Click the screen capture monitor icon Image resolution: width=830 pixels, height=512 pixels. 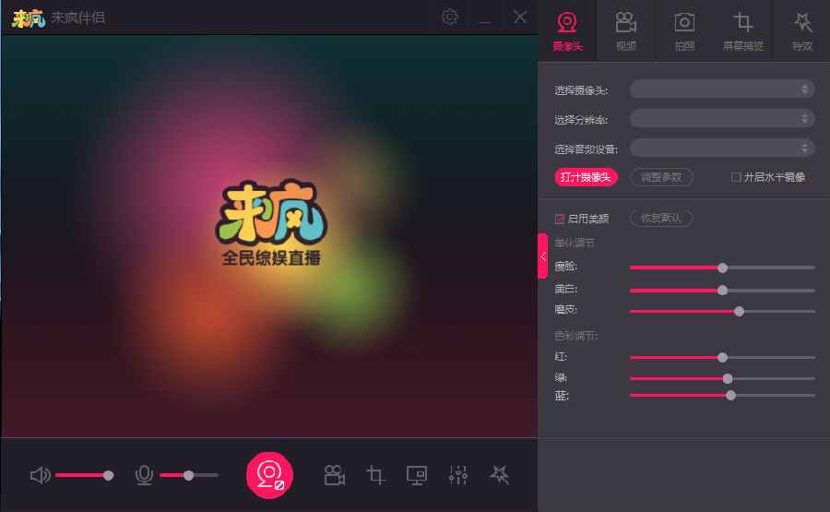point(417,475)
